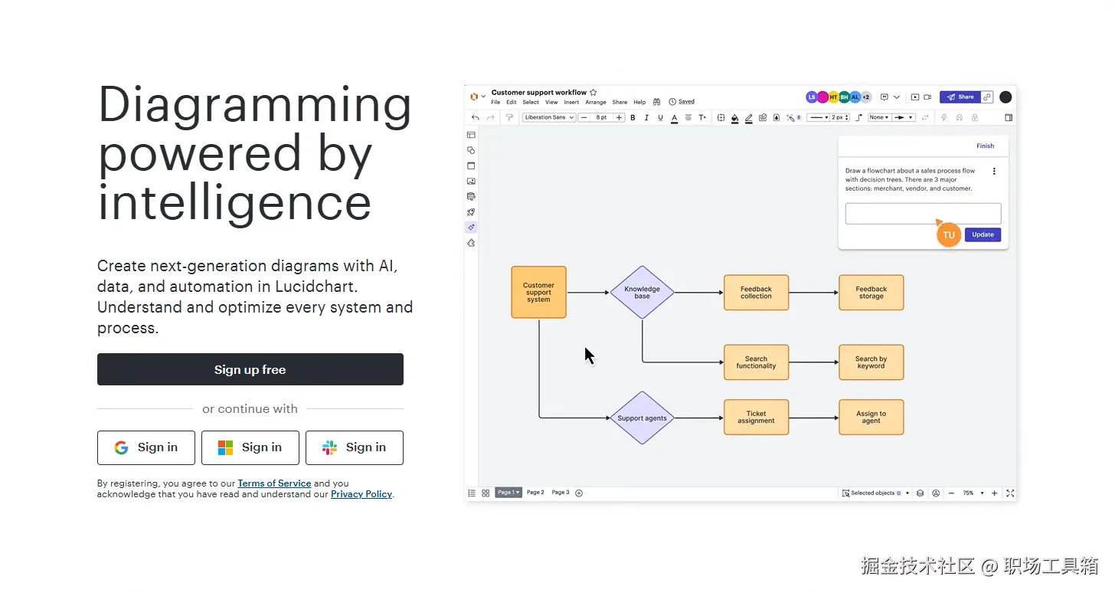Open the Page 1 tab dropdown
Viewport: 1115px width, 593px height.
508,493
